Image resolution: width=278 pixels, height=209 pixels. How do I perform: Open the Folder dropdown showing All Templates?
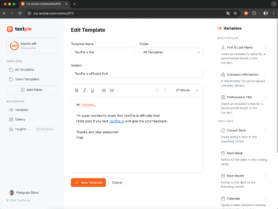171,52
